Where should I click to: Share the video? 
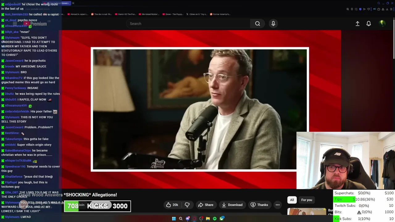tap(206, 205)
